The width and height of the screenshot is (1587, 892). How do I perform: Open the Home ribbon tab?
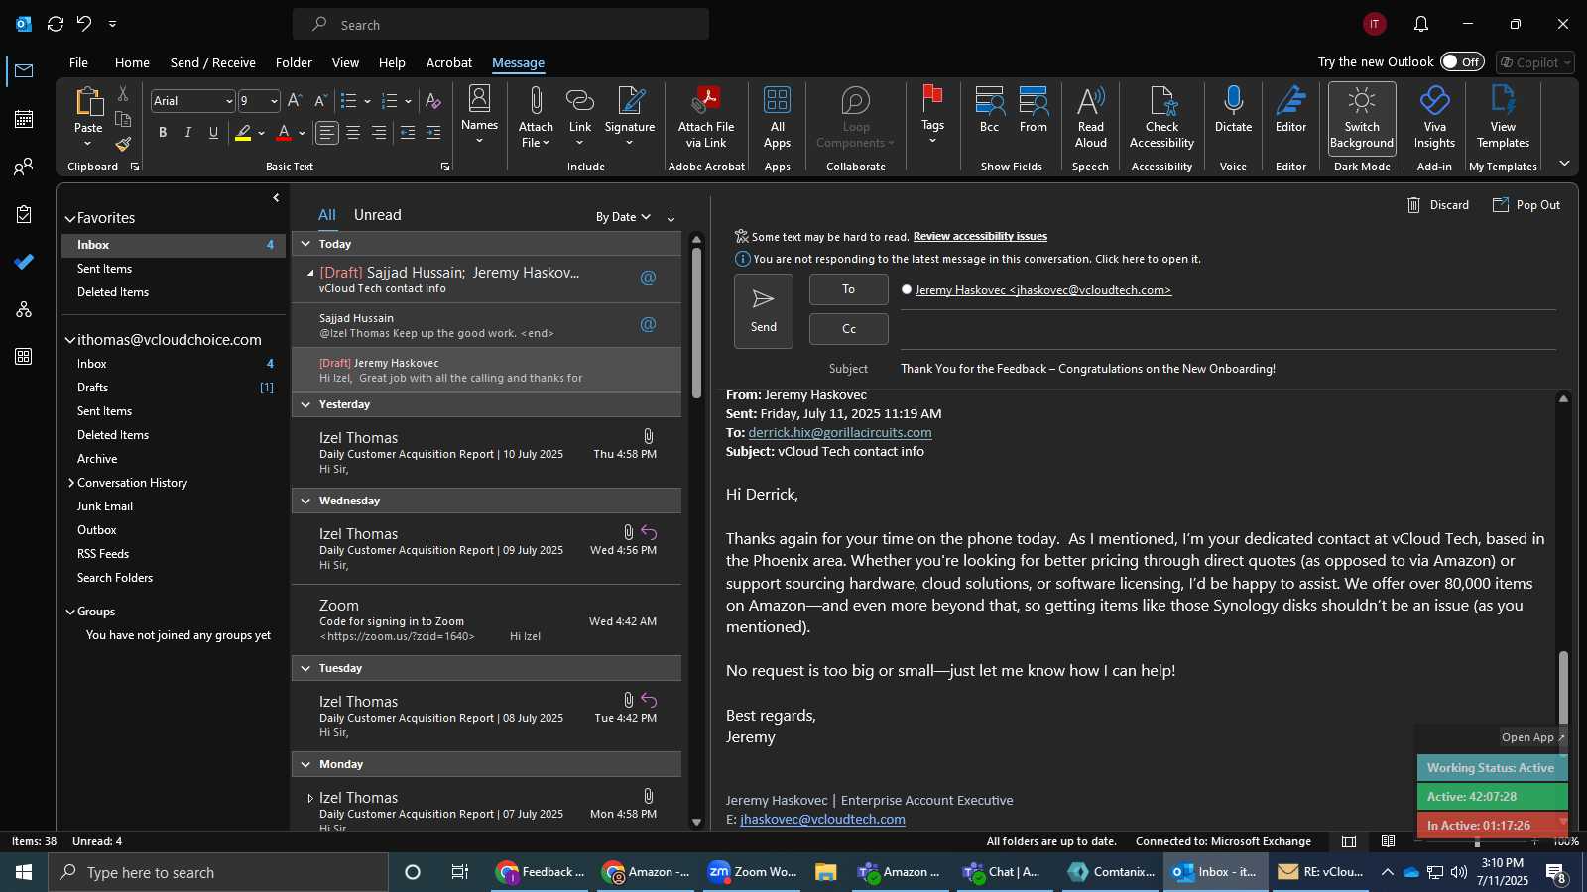[x=132, y=62]
